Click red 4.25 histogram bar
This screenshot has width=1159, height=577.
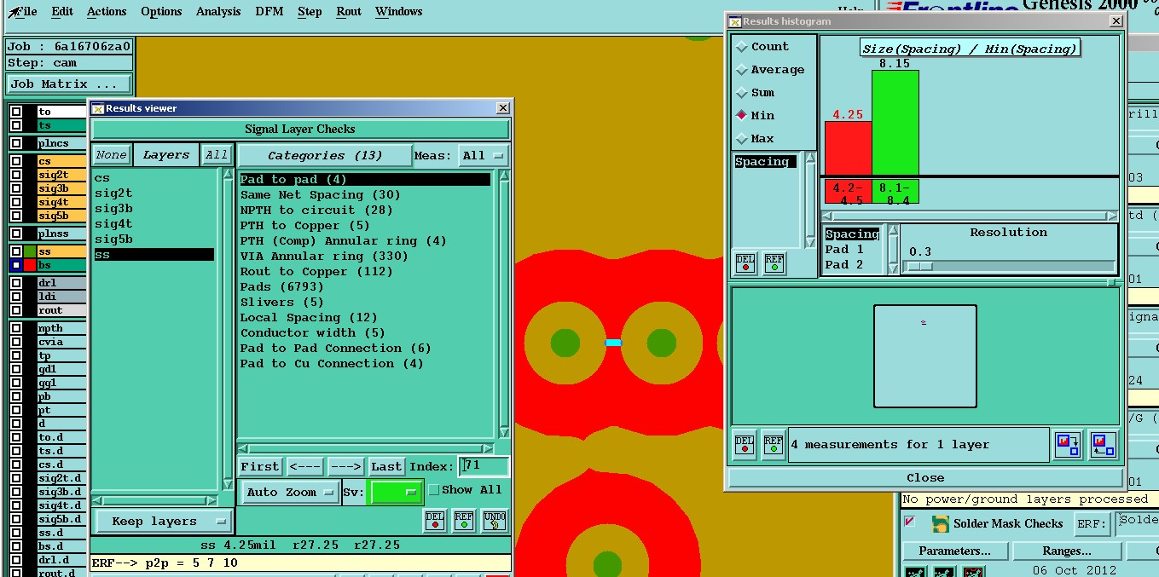pos(848,148)
